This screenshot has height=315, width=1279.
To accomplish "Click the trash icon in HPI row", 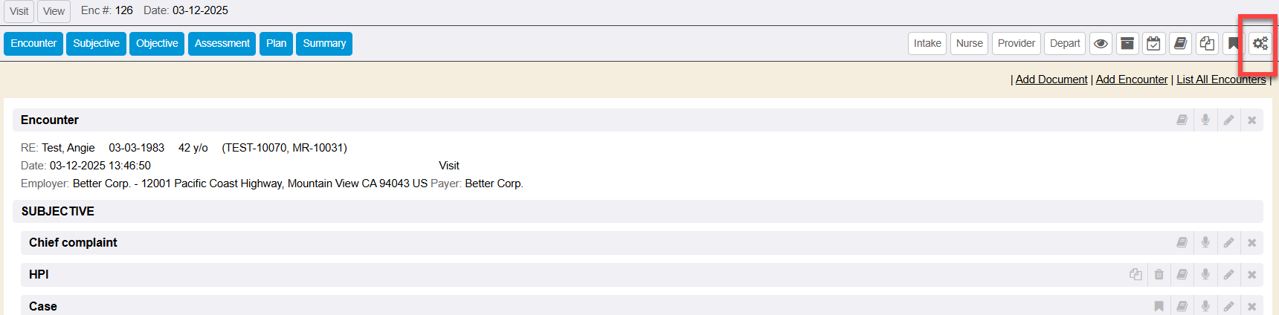I will tap(1159, 275).
